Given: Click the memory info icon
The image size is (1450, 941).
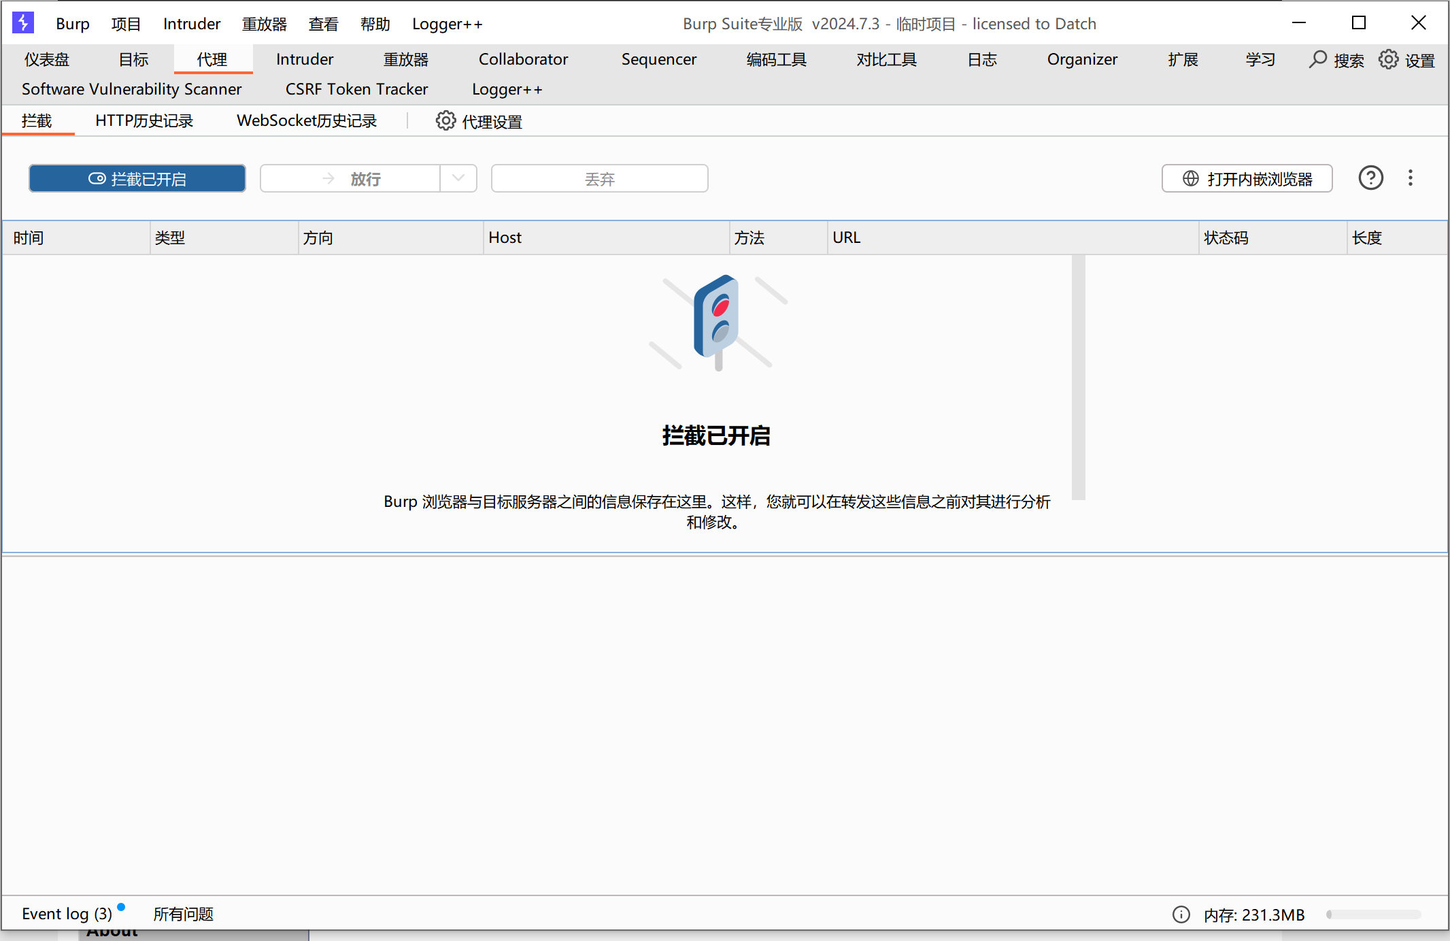Looking at the screenshot, I should (x=1181, y=914).
